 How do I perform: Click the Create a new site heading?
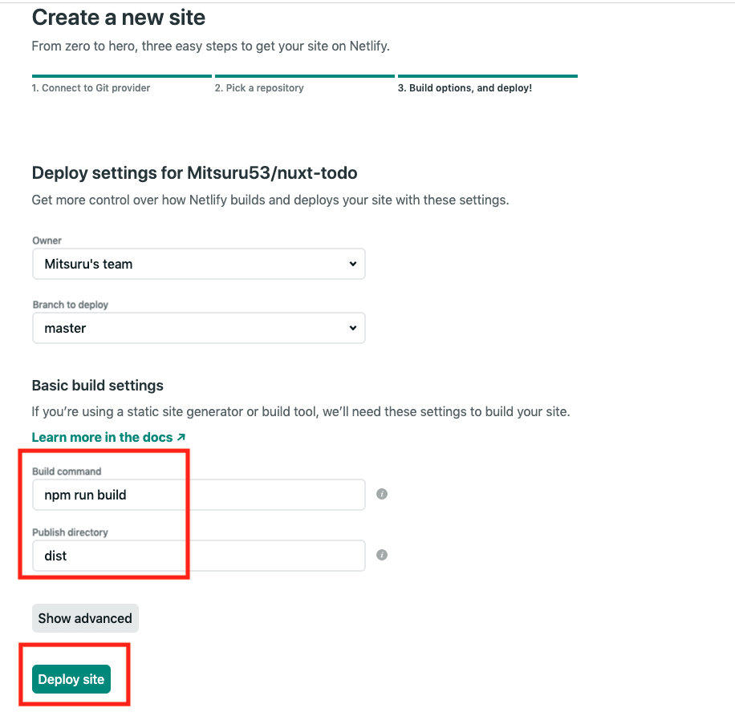119,18
